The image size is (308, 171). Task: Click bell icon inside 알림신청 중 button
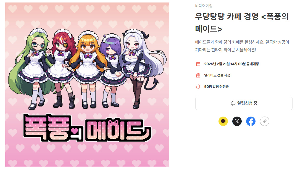pyautogui.click(x=233, y=103)
